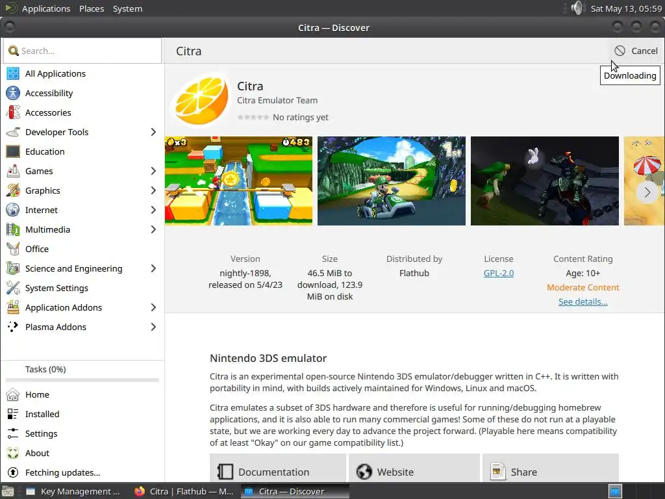Click the magnifier icon in search box
This screenshot has width=665, height=499.
pyautogui.click(x=14, y=51)
